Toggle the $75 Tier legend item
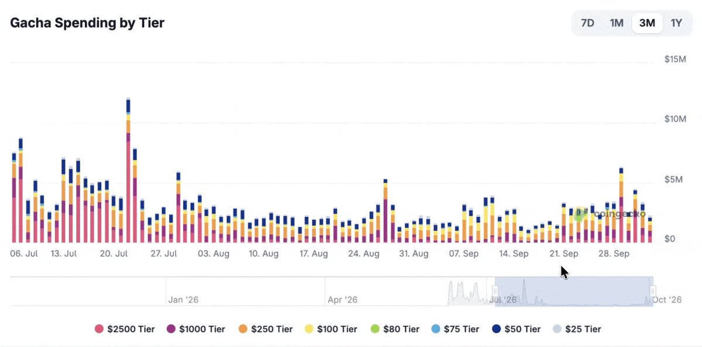Screen dimensions: 702x347 pos(456,329)
